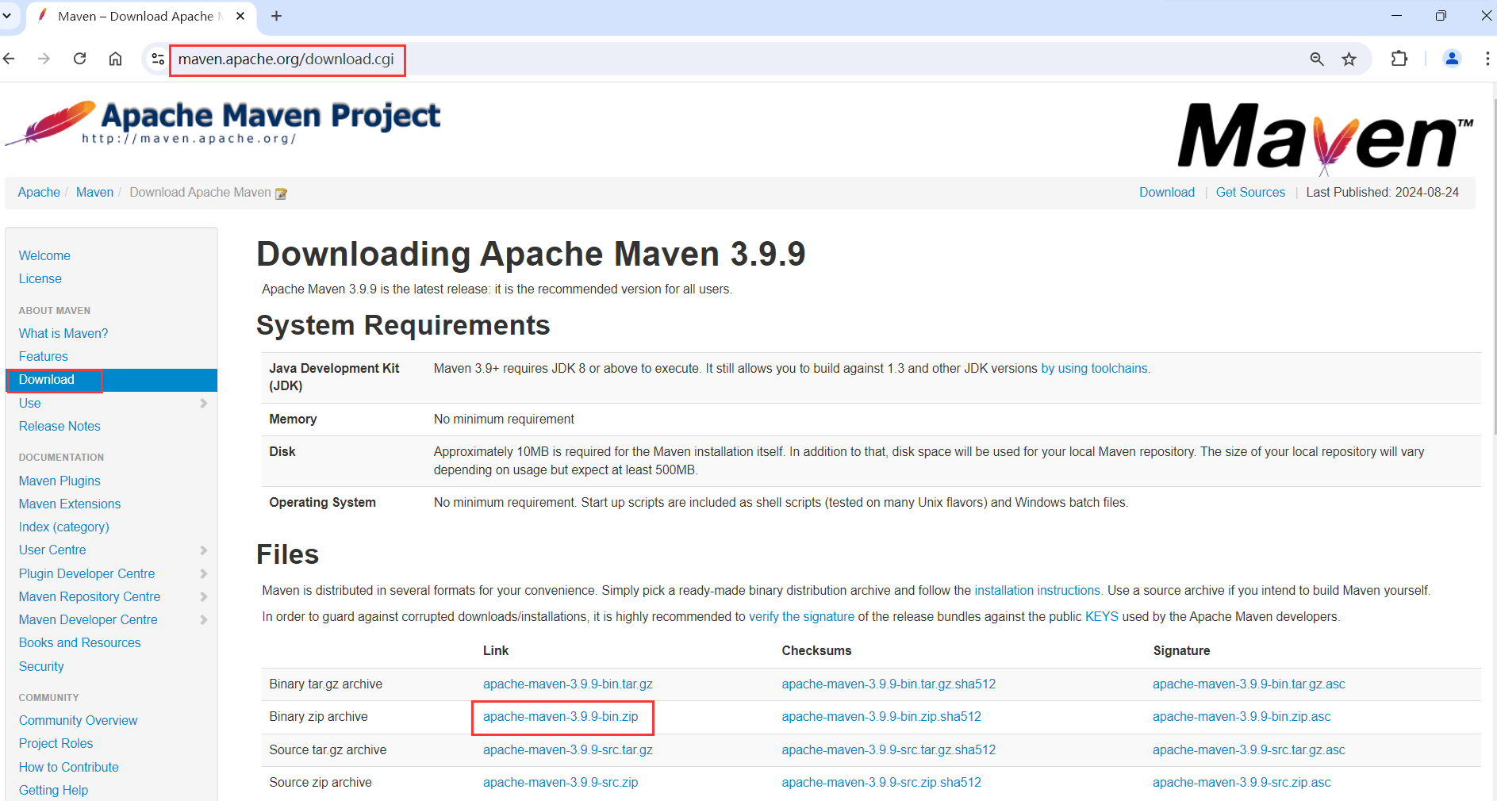Image resolution: width=1497 pixels, height=801 pixels.
Task: Bookmark this page with the star
Action: coord(1349,59)
